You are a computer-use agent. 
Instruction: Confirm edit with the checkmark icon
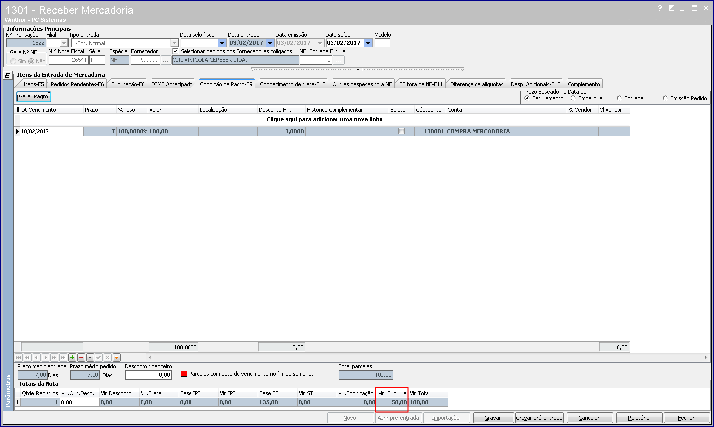pos(99,357)
